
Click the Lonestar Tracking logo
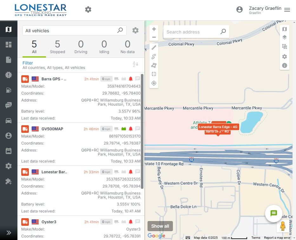[x=41, y=10]
